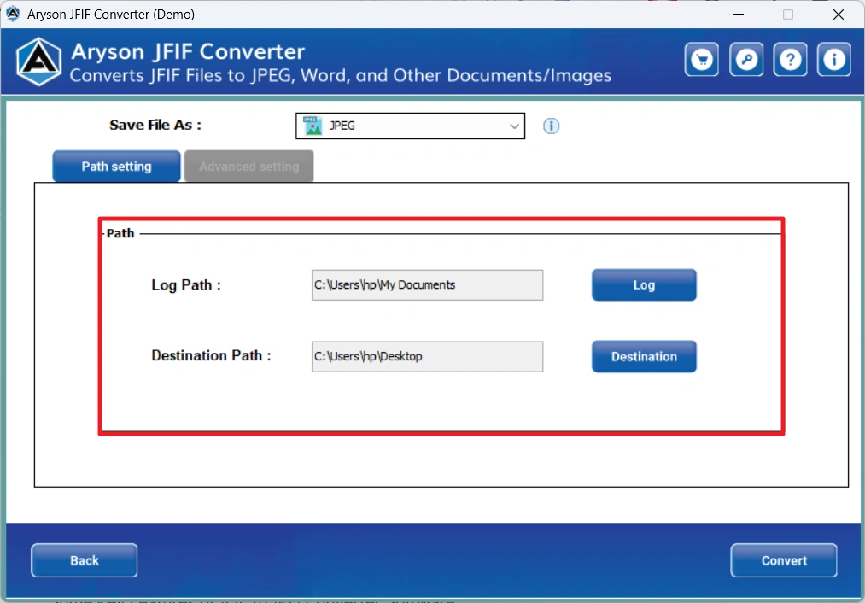Switch to the Advanced setting tab

coord(248,166)
